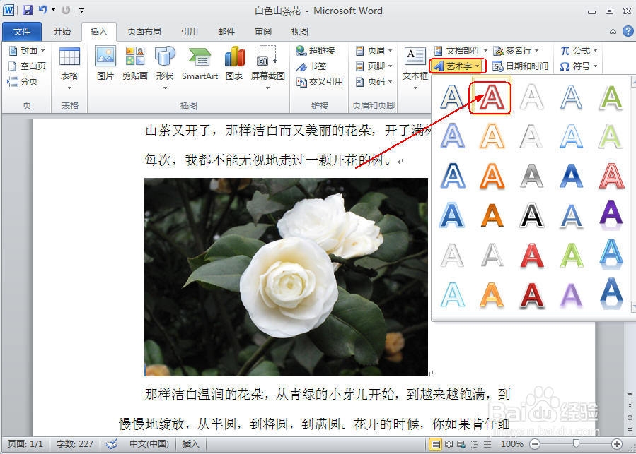This screenshot has height=454, width=636.
Task: Click the Word help question mark icon
Action: (628, 31)
